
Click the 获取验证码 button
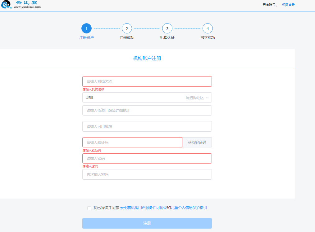197,142
